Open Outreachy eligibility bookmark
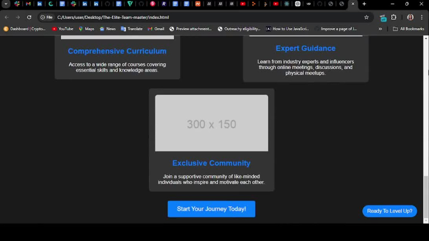This screenshot has height=241, width=429. coord(239,29)
